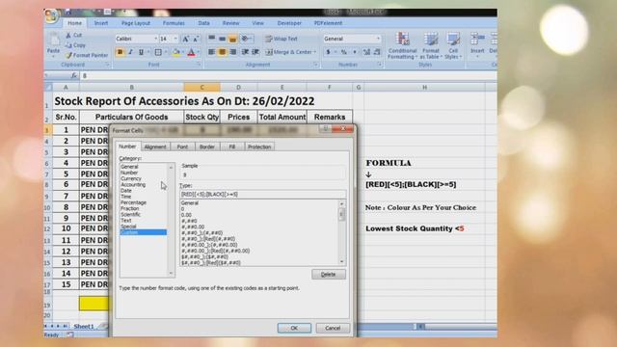
Task: Open the Insert ribbon tab
Action: point(101,23)
